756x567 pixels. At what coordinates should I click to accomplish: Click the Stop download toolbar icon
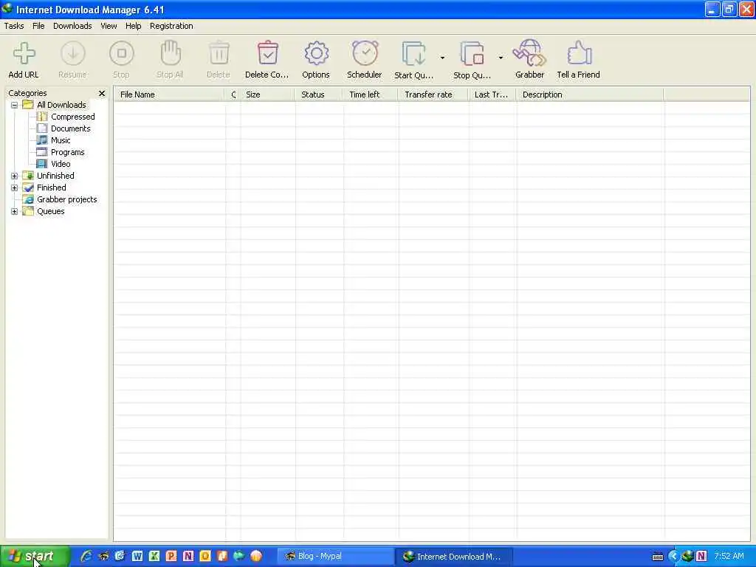(x=122, y=53)
